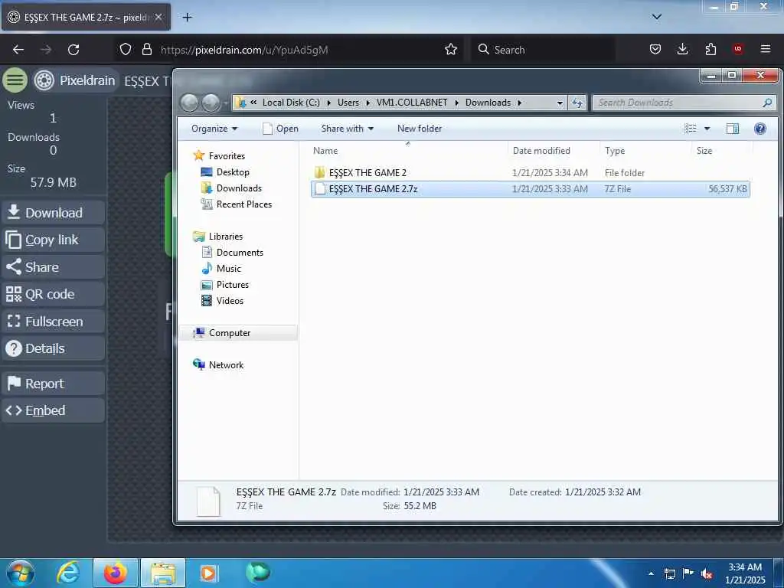Open the Firefox extensions puzzle icon
This screenshot has width=784, height=588.
710,49
